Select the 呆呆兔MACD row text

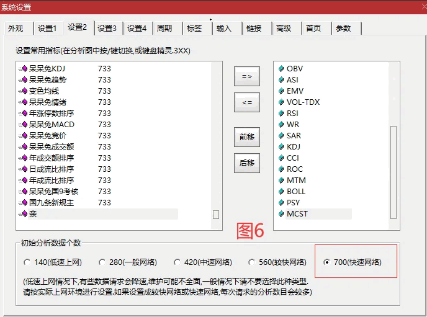coord(52,124)
